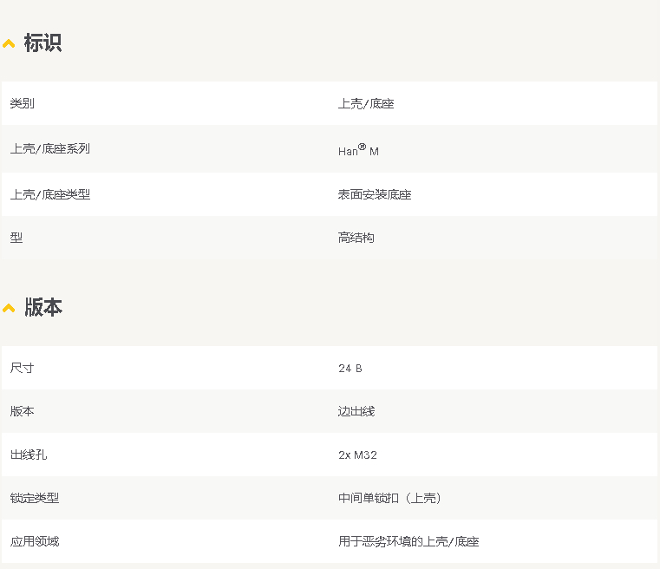Click the 用于恶劣环境的上壳/底座 value
Image resolution: width=660 pixels, height=569 pixels.
[x=408, y=541]
